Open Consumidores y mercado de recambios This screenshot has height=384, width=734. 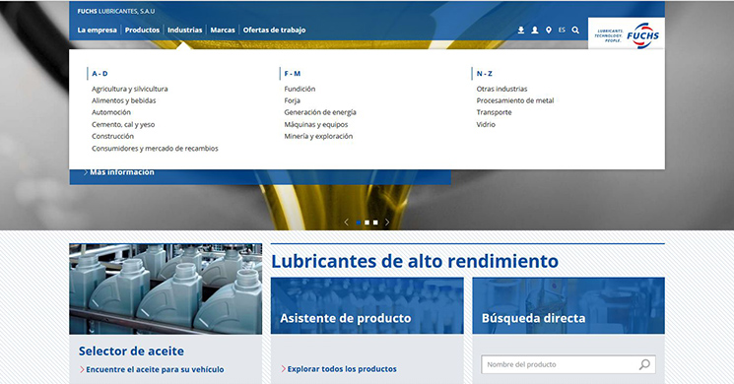(x=155, y=149)
